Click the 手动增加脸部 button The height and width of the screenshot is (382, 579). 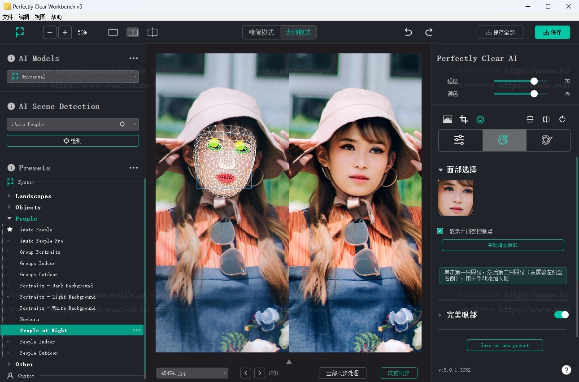pyautogui.click(x=502, y=245)
